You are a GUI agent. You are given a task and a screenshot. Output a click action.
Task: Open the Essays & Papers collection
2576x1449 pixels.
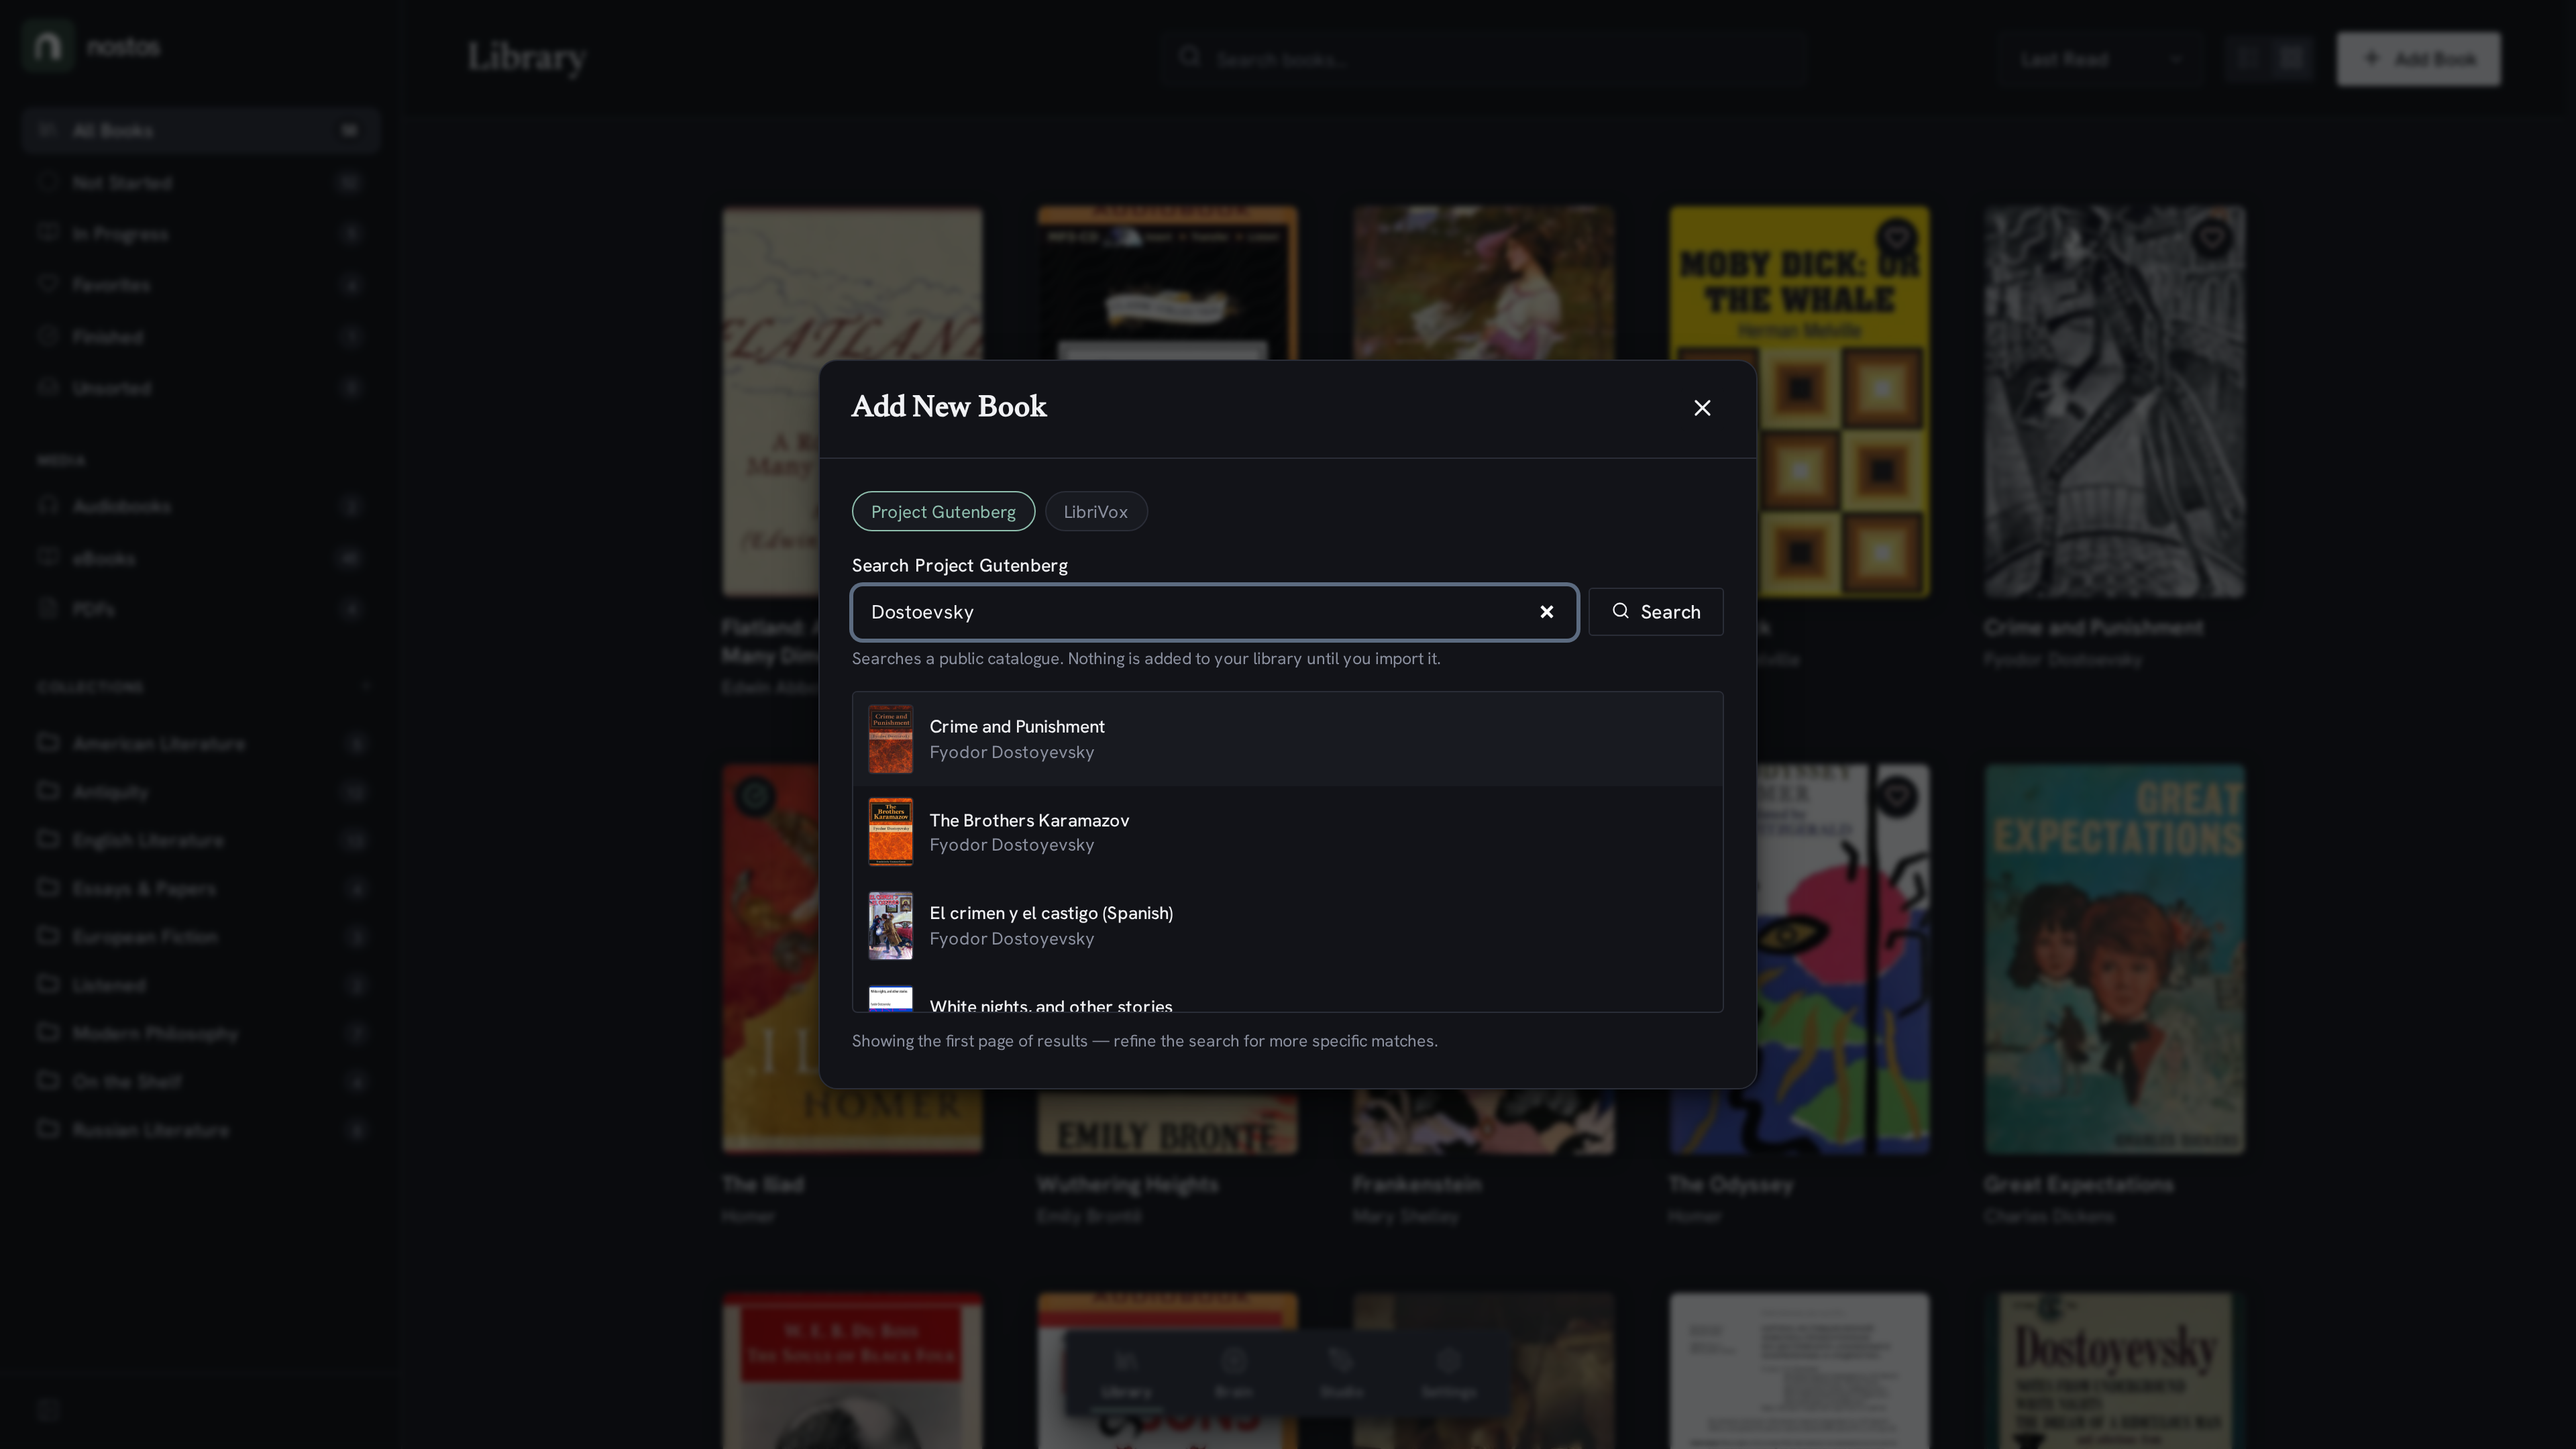200,888
